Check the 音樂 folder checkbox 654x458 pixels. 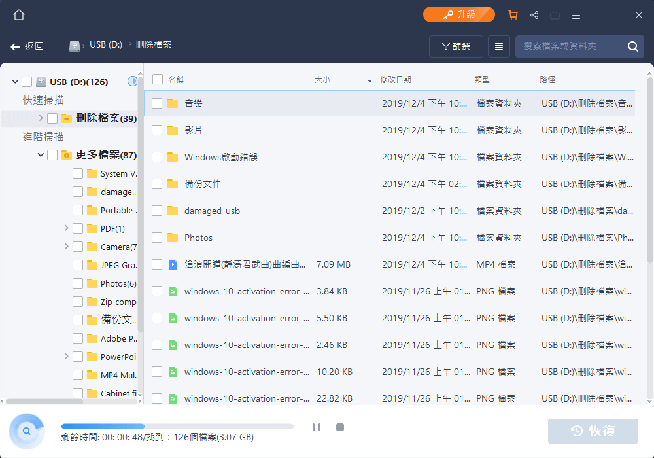pyautogui.click(x=157, y=103)
